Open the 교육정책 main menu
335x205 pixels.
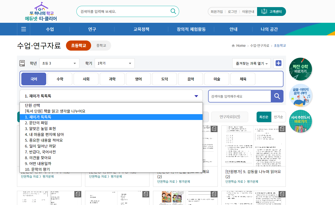[x=141, y=29]
